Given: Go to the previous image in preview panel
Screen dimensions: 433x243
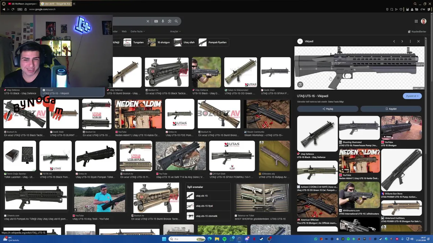Looking at the screenshot, I should (x=394, y=41).
